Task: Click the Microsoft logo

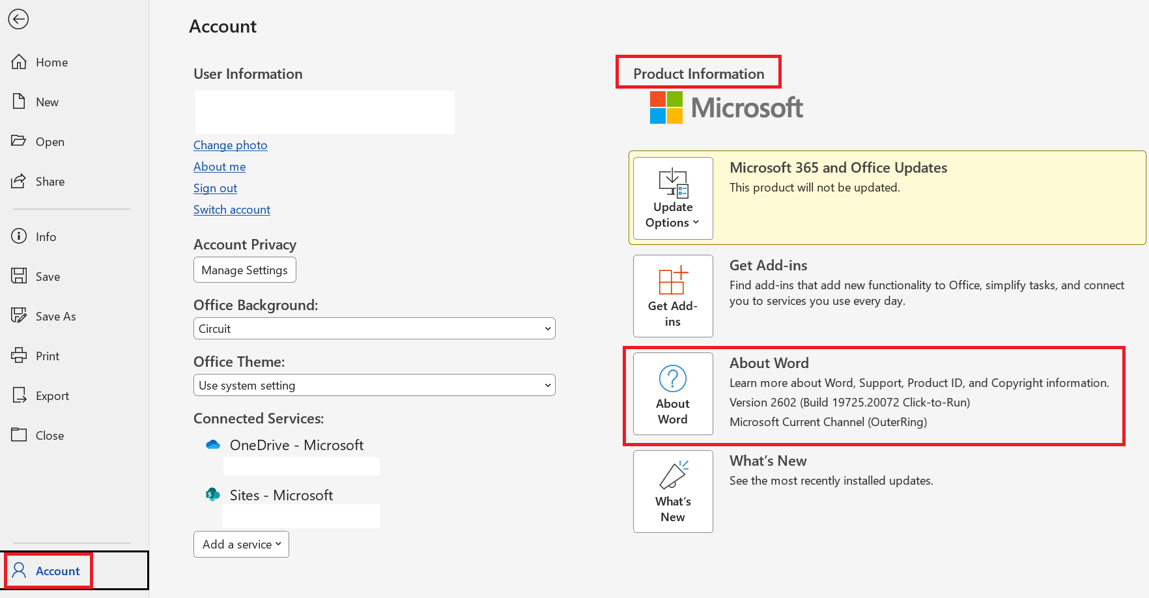Action: coord(726,107)
